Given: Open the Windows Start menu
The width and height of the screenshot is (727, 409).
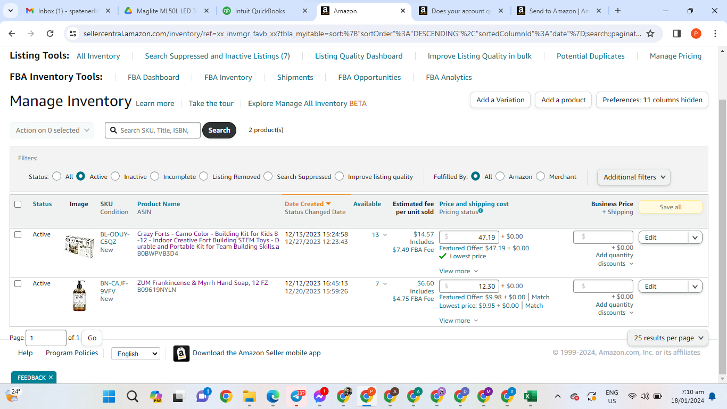Looking at the screenshot, I should pyautogui.click(x=109, y=396).
